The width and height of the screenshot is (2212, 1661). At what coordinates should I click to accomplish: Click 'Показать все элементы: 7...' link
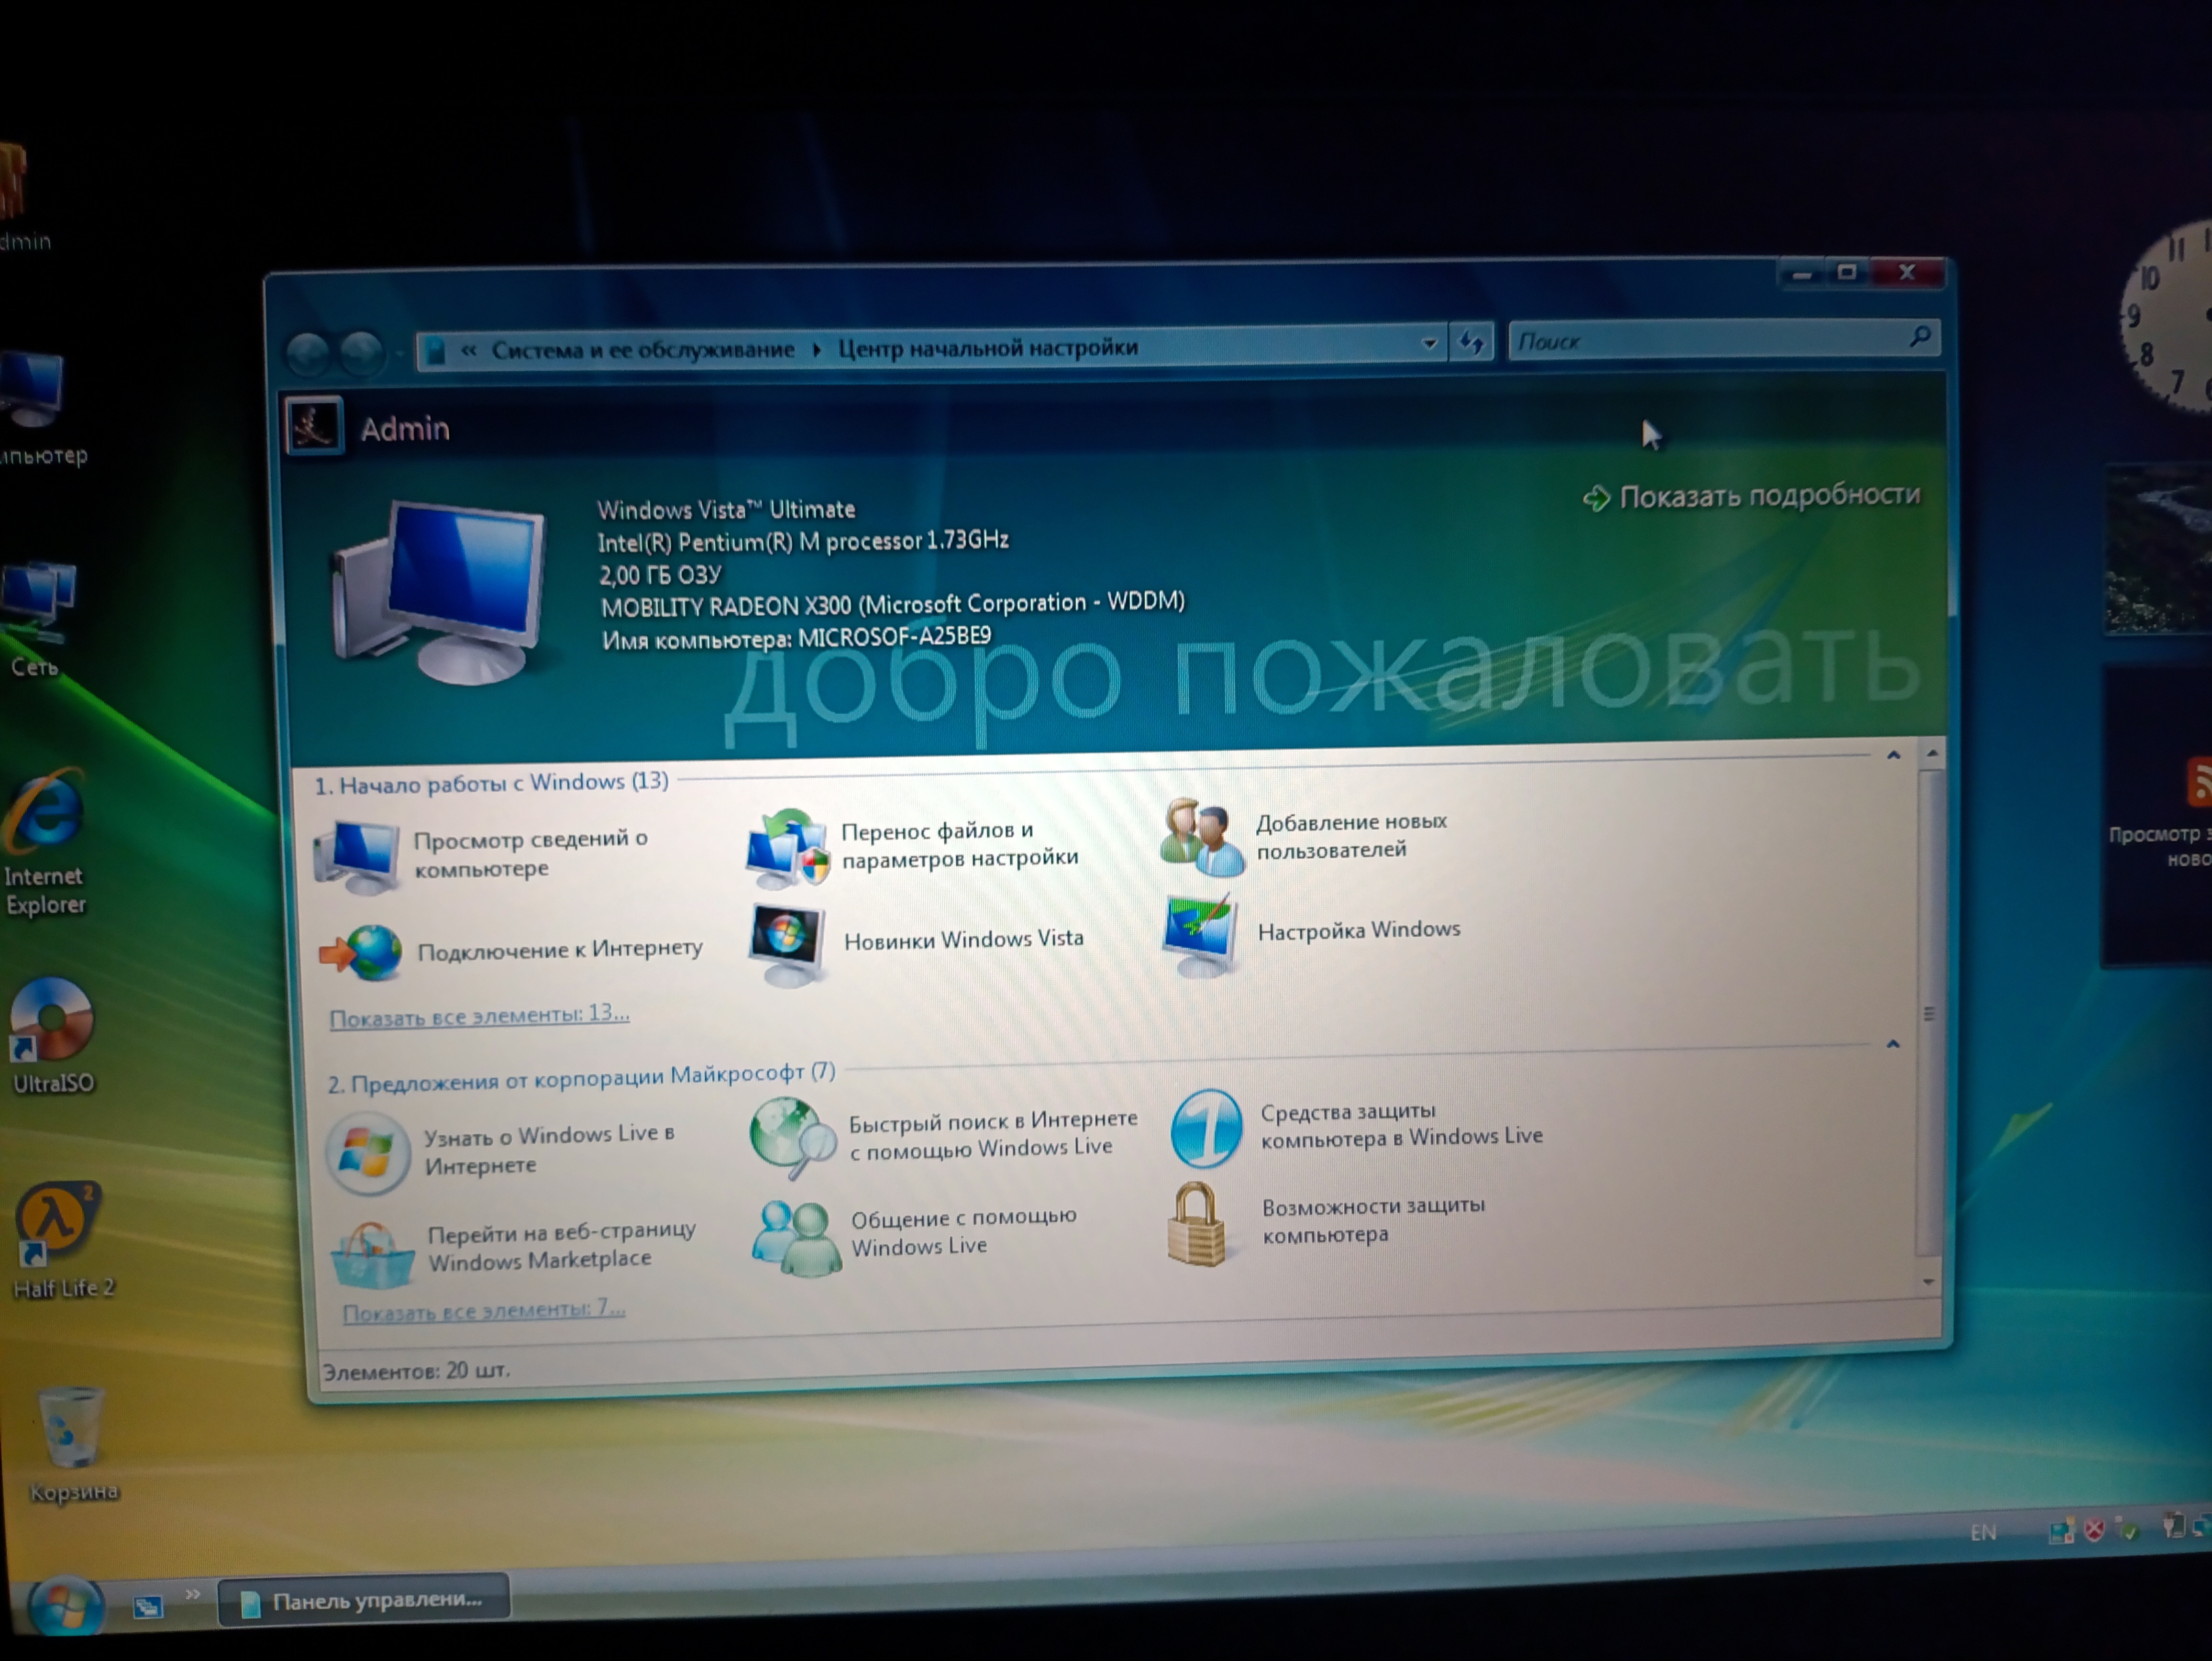pos(483,1311)
